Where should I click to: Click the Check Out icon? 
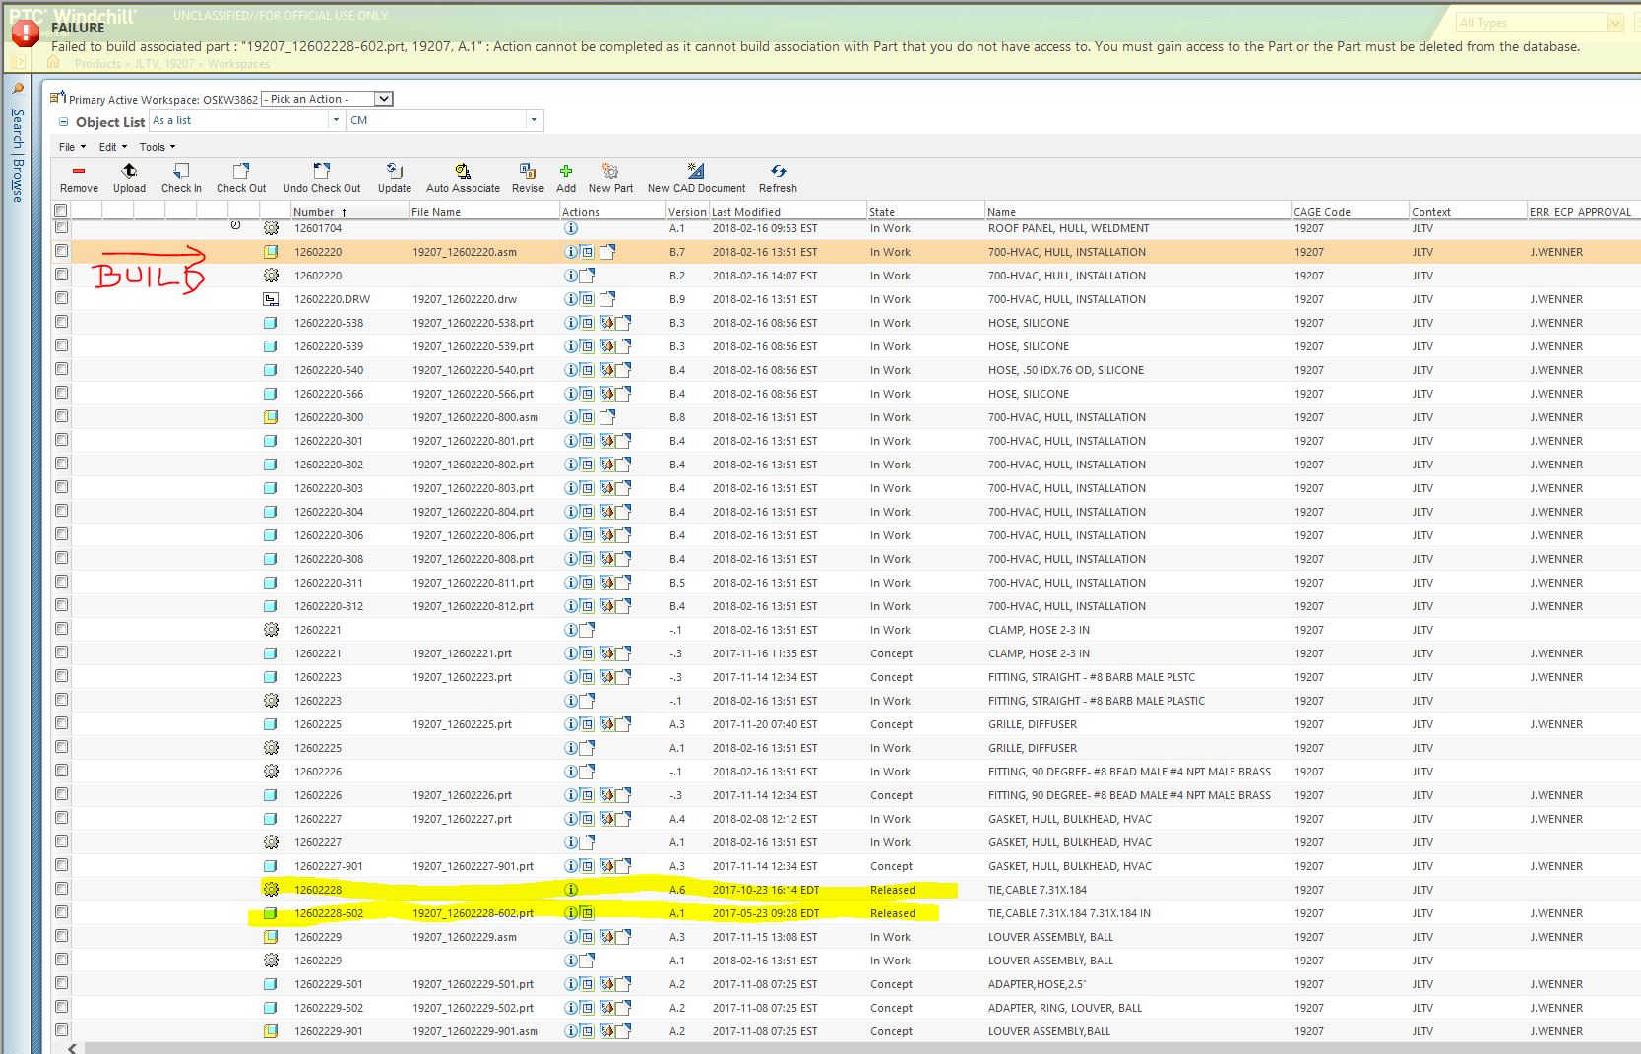[241, 172]
